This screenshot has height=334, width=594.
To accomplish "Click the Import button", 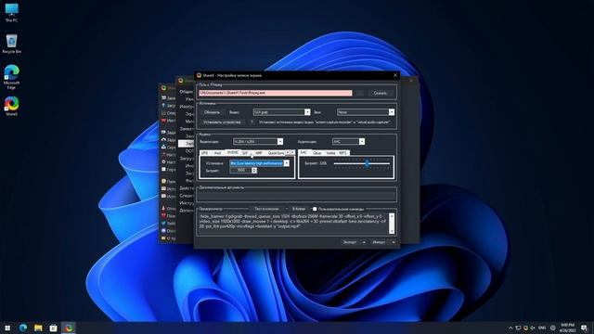I will [x=379, y=242].
